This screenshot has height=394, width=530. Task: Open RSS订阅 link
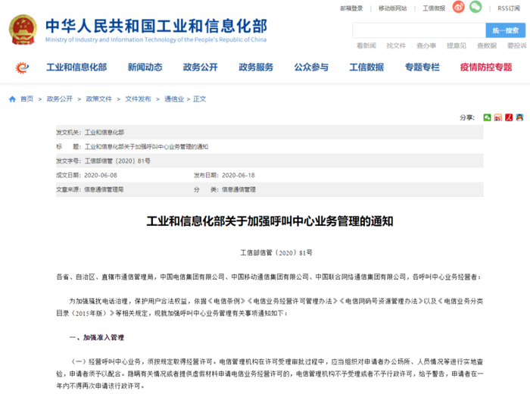tap(509, 8)
